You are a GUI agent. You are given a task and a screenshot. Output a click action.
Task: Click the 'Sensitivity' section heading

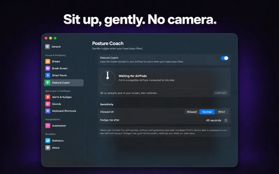(x=107, y=104)
